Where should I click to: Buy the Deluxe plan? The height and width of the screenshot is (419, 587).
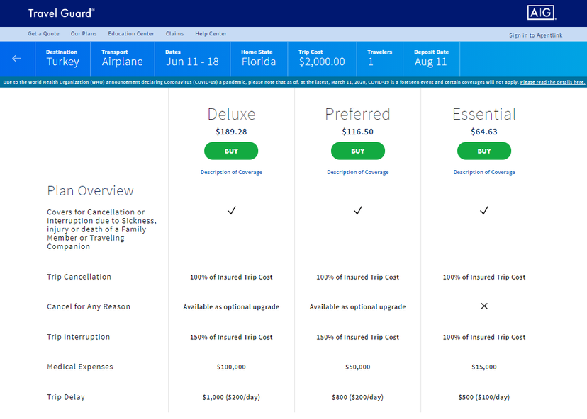click(231, 151)
